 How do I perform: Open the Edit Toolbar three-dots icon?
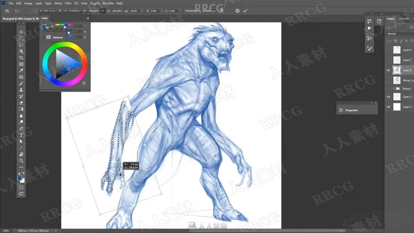click(x=21, y=167)
